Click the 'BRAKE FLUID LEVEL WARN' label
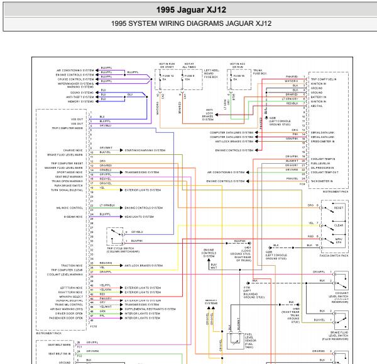377x364 pixels. pyautogui.click(x=65, y=155)
